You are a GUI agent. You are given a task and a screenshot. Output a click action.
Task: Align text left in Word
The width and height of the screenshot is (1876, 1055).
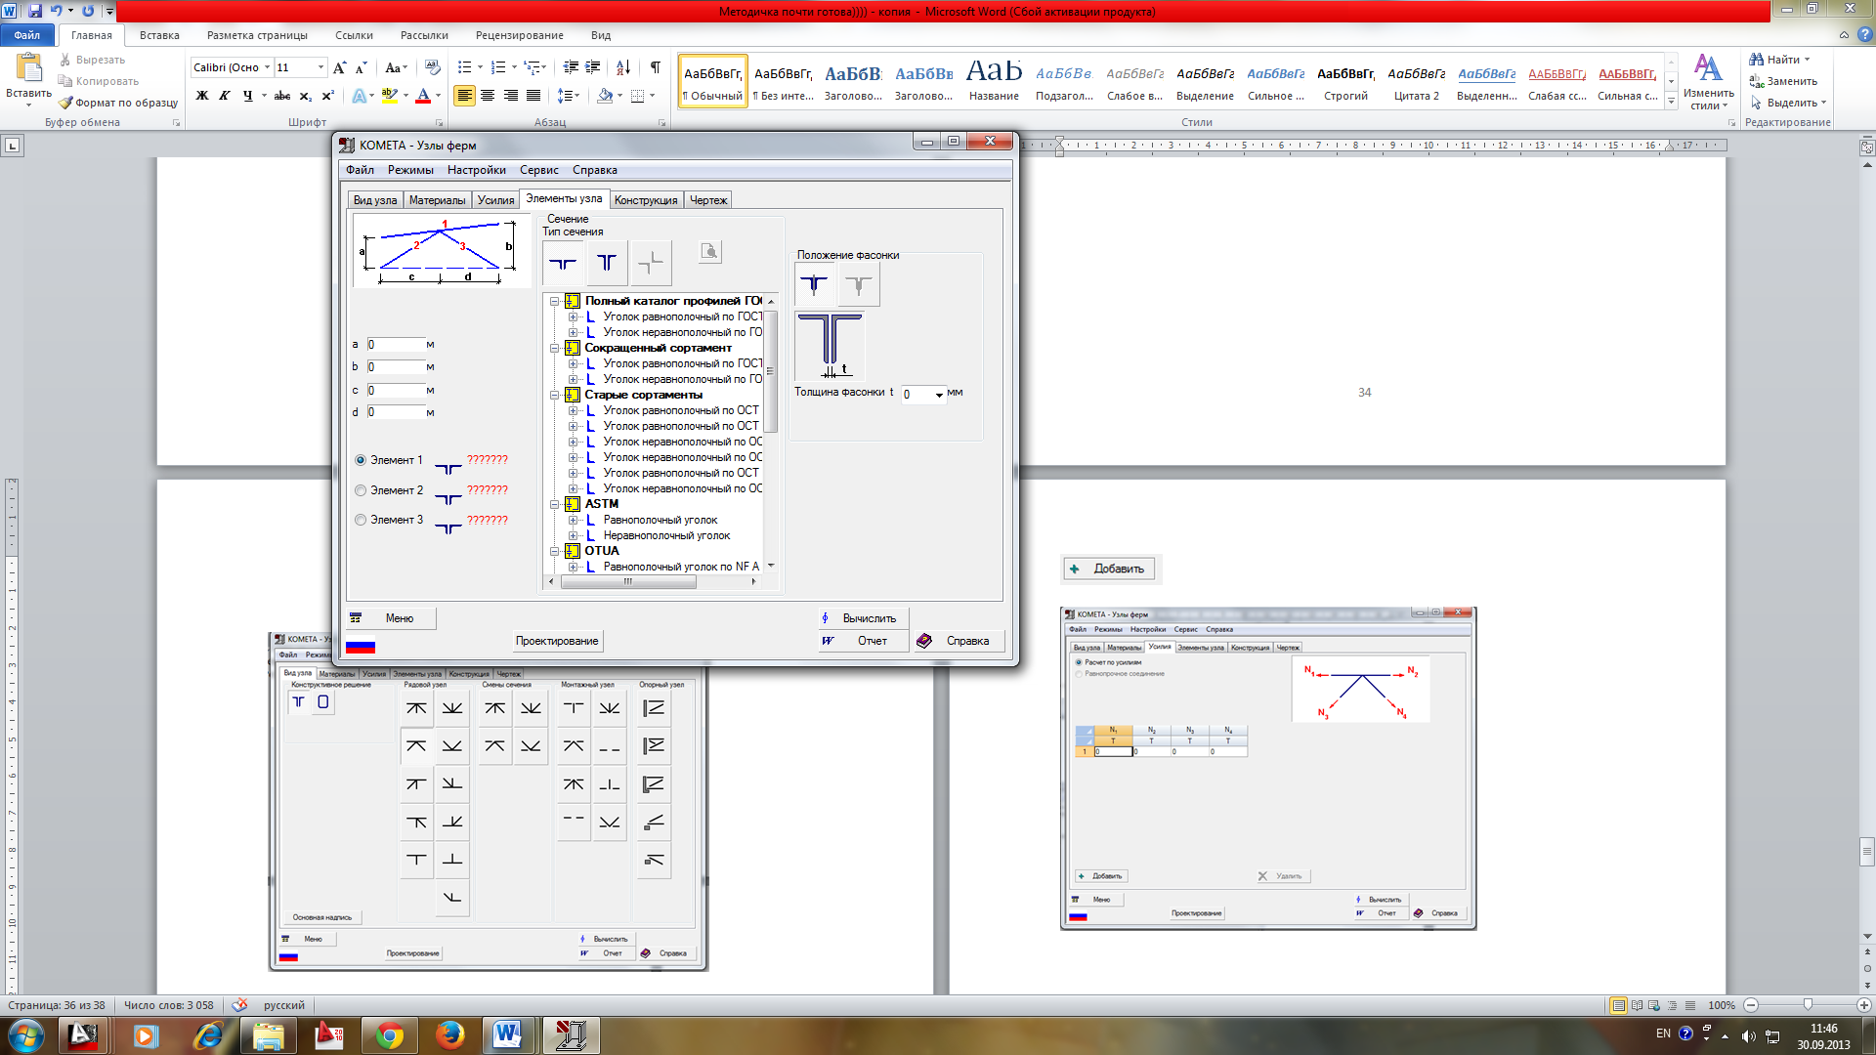point(465,96)
